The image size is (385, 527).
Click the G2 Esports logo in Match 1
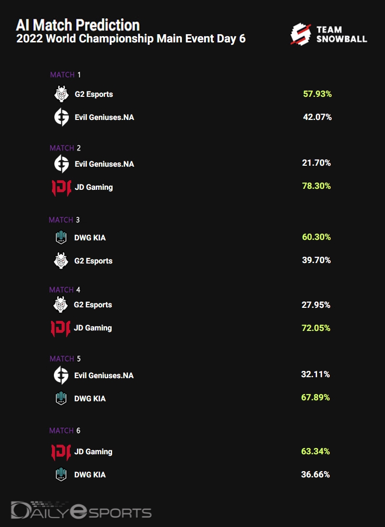61,94
